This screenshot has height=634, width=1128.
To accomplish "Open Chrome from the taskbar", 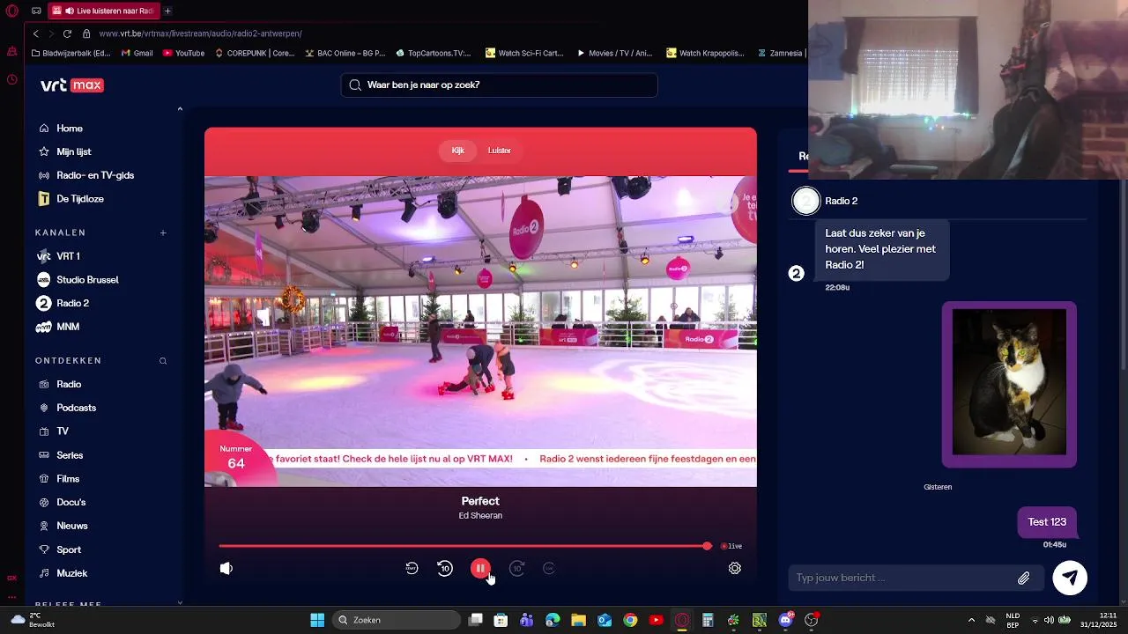I will (x=630, y=620).
